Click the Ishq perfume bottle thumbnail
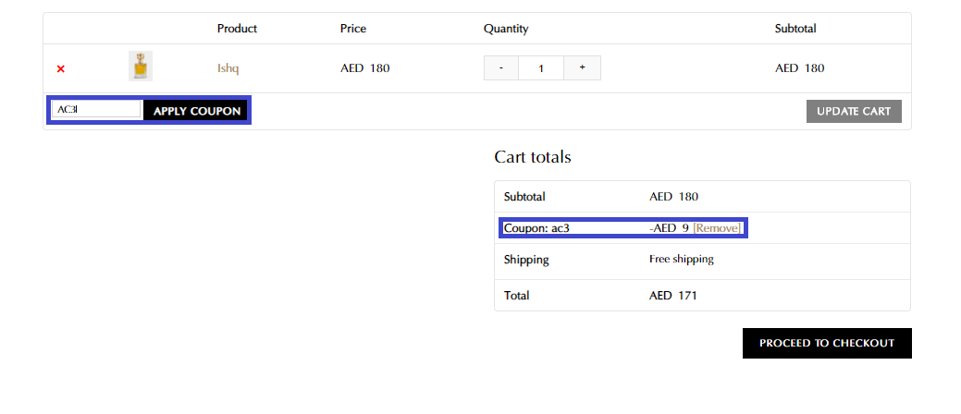Screen dimensions: 961x414 point(140,67)
